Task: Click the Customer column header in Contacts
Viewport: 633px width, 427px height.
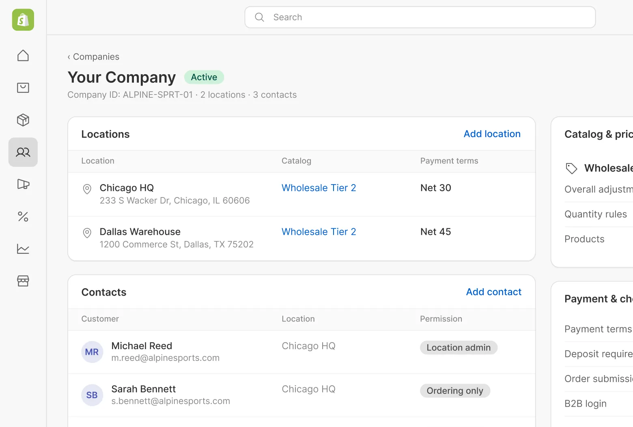Action: point(100,319)
